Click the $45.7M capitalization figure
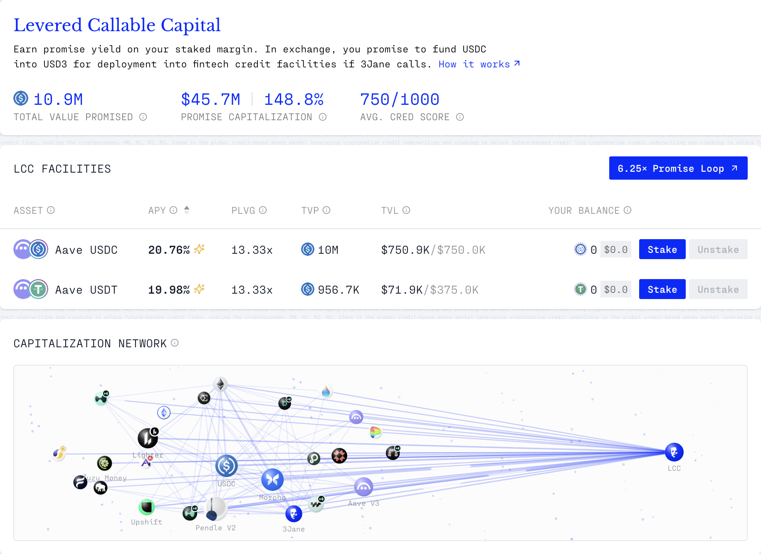The height and width of the screenshot is (554, 761). 210,99
